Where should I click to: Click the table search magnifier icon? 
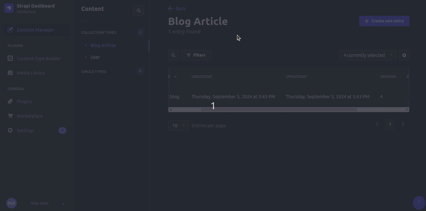point(173,55)
